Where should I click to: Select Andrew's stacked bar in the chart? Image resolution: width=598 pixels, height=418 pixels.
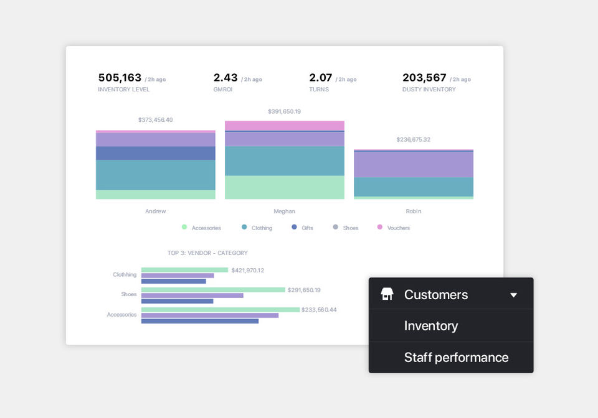156,164
